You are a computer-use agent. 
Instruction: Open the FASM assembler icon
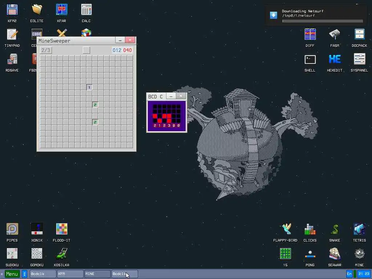pos(335,38)
